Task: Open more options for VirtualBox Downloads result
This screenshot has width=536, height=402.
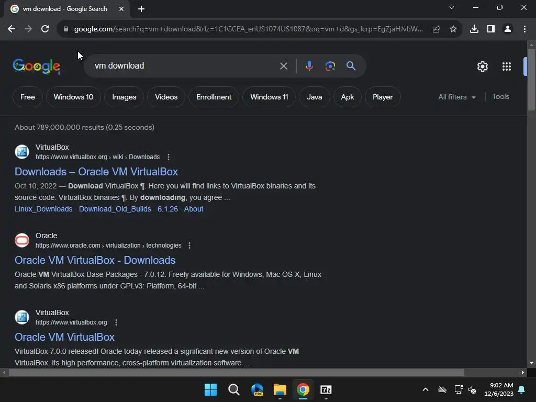Action: click(x=168, y=157)
